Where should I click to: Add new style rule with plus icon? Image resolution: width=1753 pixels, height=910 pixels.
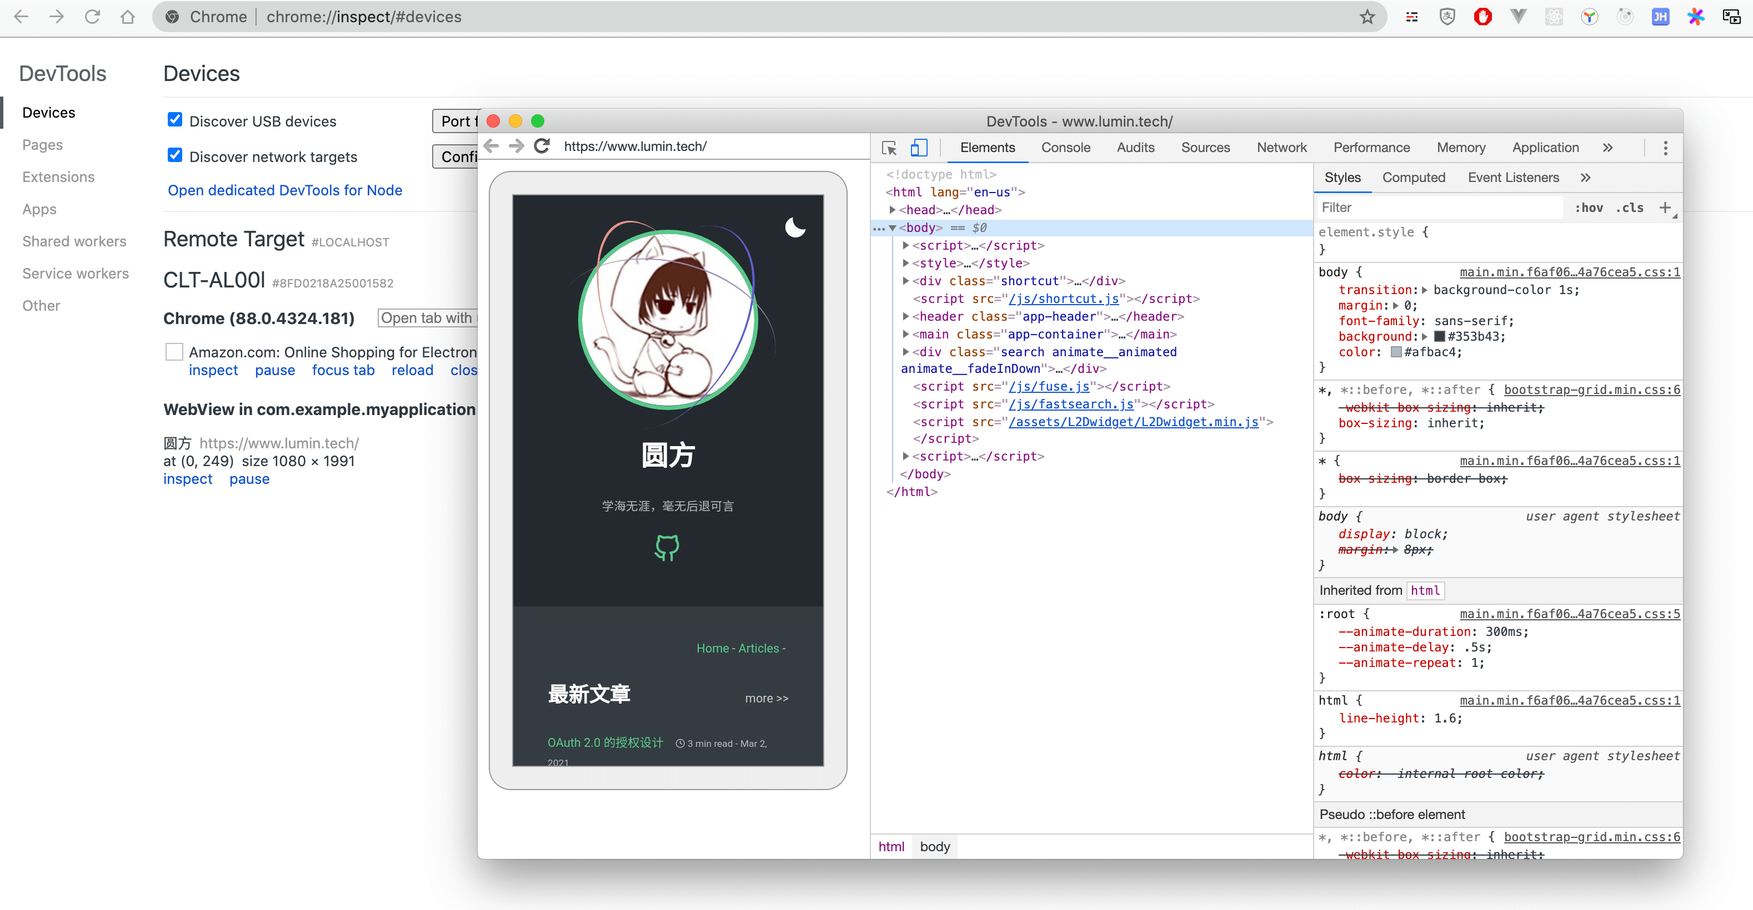click(x=1665, y=208)
